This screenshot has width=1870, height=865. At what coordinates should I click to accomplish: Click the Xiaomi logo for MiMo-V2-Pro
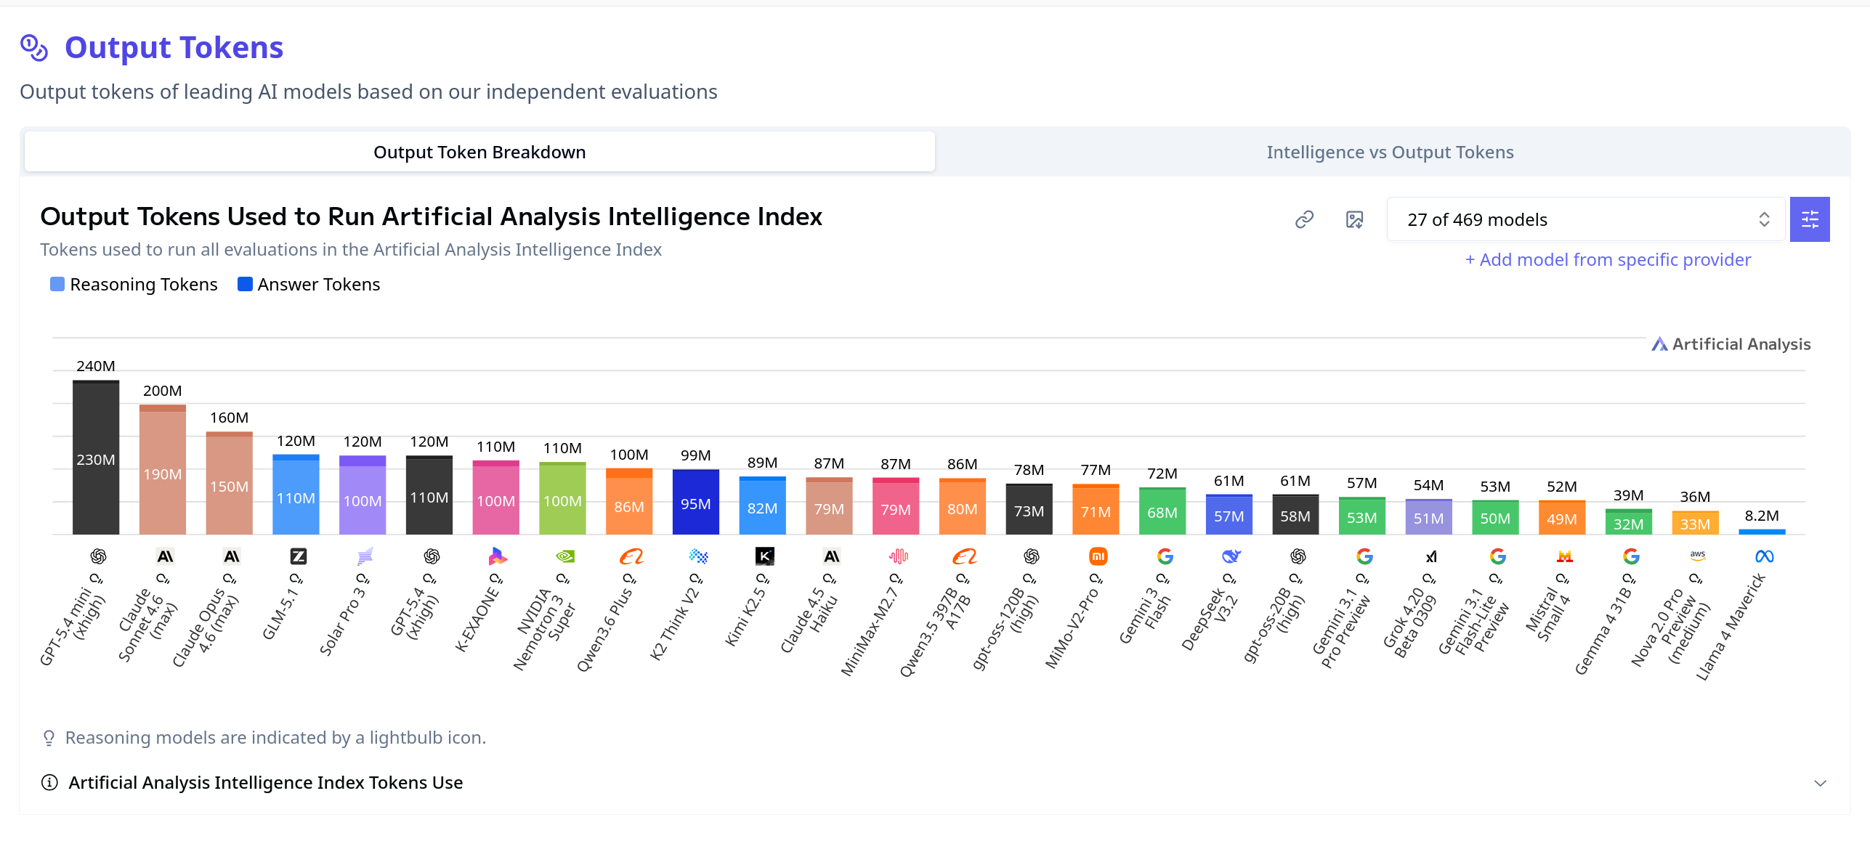1098,556
